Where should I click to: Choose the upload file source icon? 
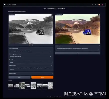coord(29,45)
